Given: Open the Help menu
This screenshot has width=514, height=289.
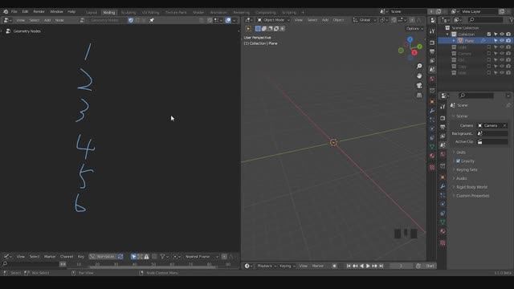Looking at the screenshot, I should coord(71,11).
